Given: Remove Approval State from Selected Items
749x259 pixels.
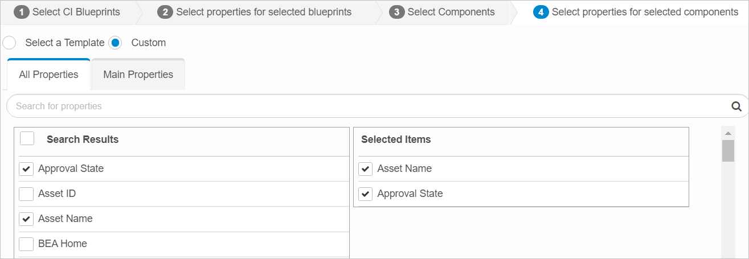Looking at the screenshot, I should (366, 194).
